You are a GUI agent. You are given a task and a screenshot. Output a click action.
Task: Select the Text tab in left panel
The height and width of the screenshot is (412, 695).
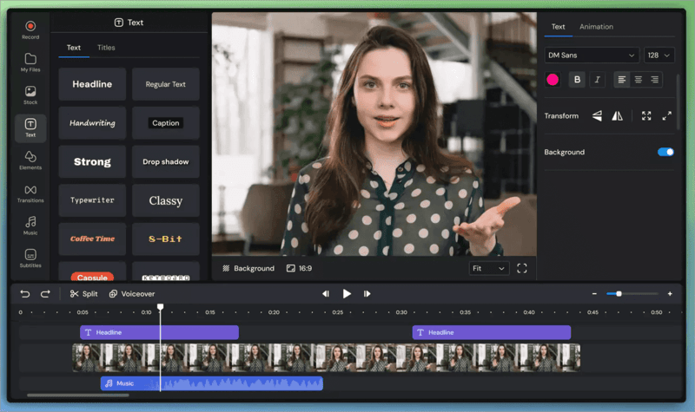point(74,48)
